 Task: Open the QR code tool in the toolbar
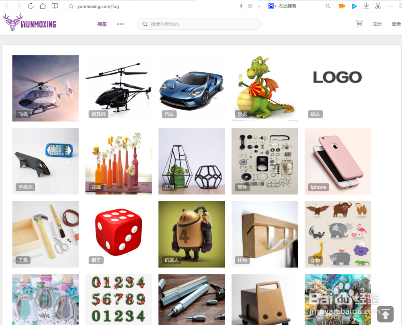(x=250, y=6)
